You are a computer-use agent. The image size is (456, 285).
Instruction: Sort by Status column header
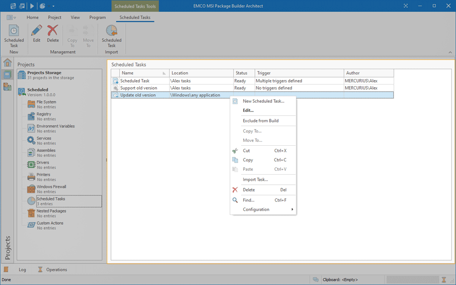[x=244, y=73]
